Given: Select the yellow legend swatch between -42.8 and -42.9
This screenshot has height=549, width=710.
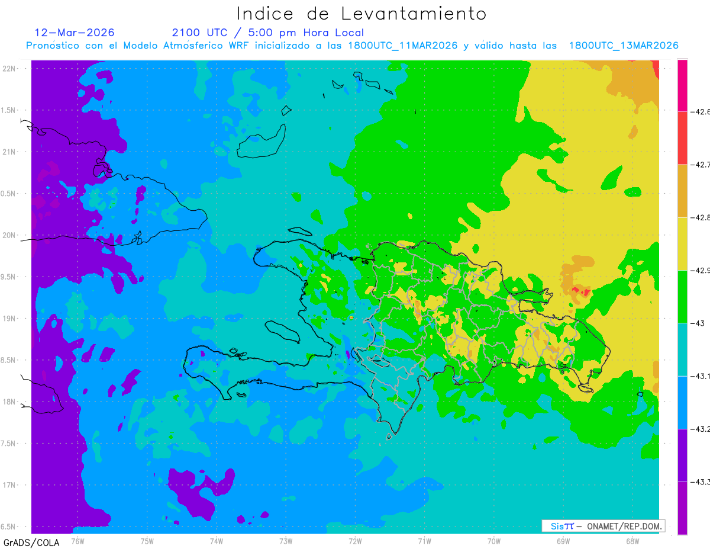Looking at the screenshot, I should click(x=682, y=243).
